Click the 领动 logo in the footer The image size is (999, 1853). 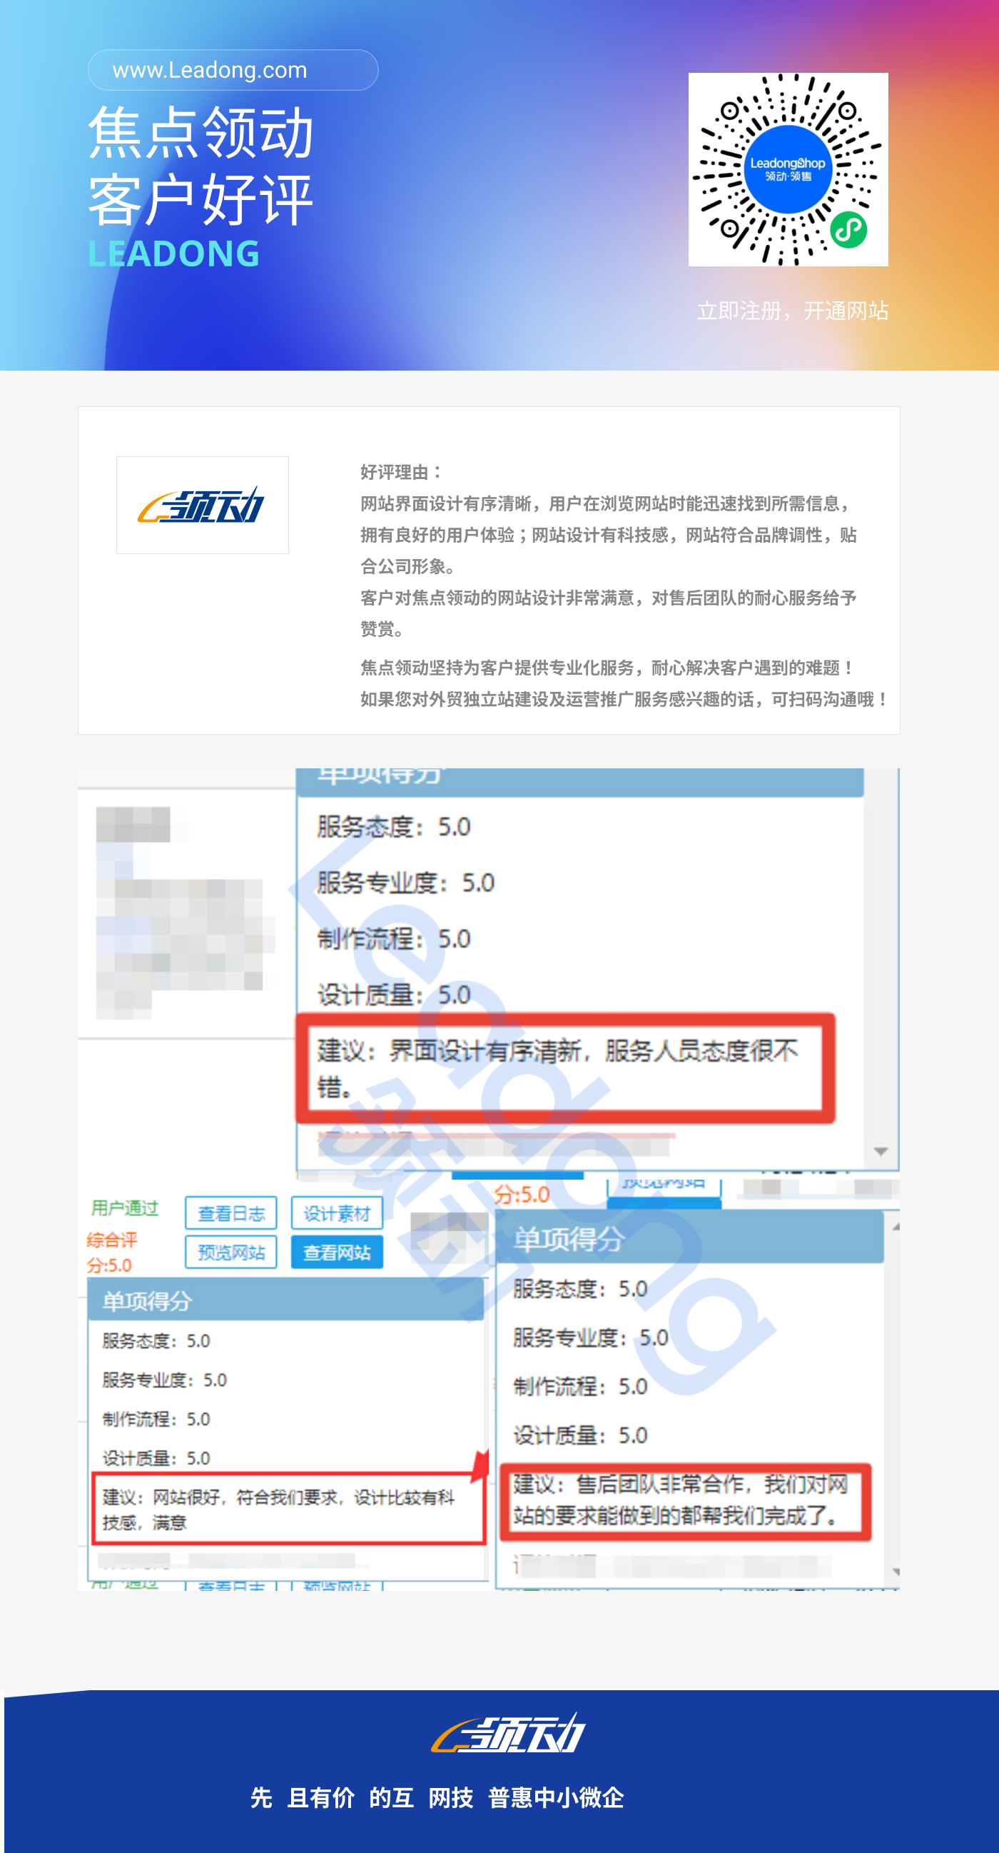coord(508,1734)
